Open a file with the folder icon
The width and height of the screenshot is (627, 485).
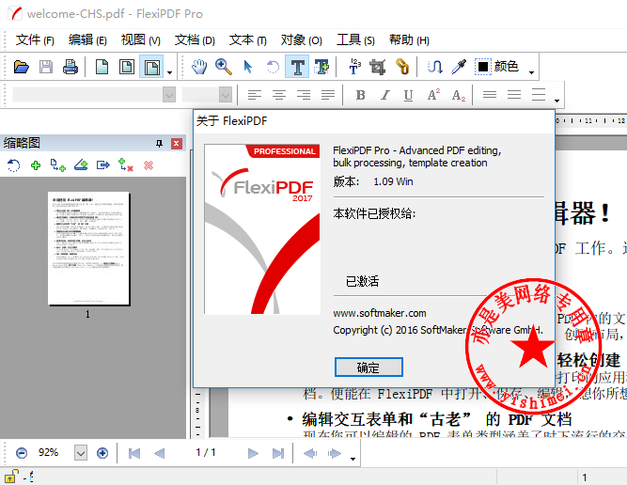point(22,67)
